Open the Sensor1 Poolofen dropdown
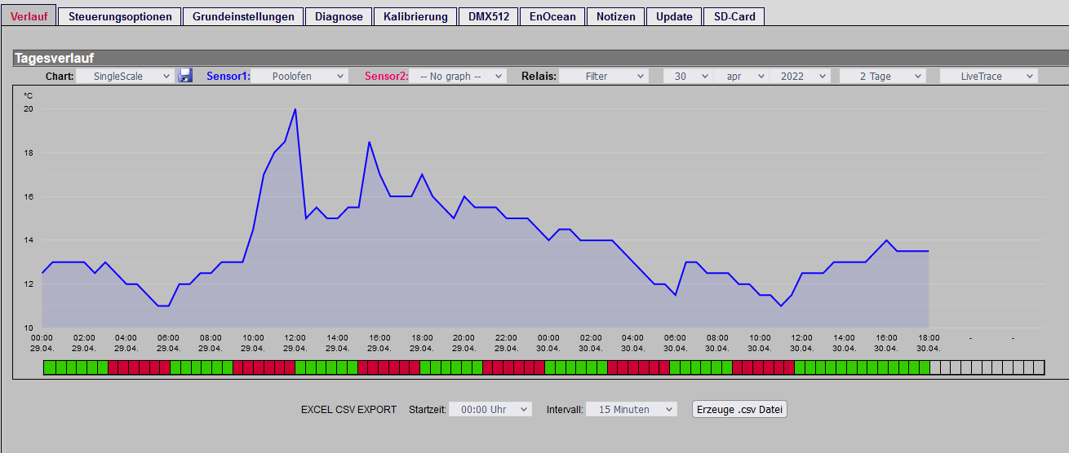The height and width of the screenshot is (453, 1069). (x=299, y=76)
